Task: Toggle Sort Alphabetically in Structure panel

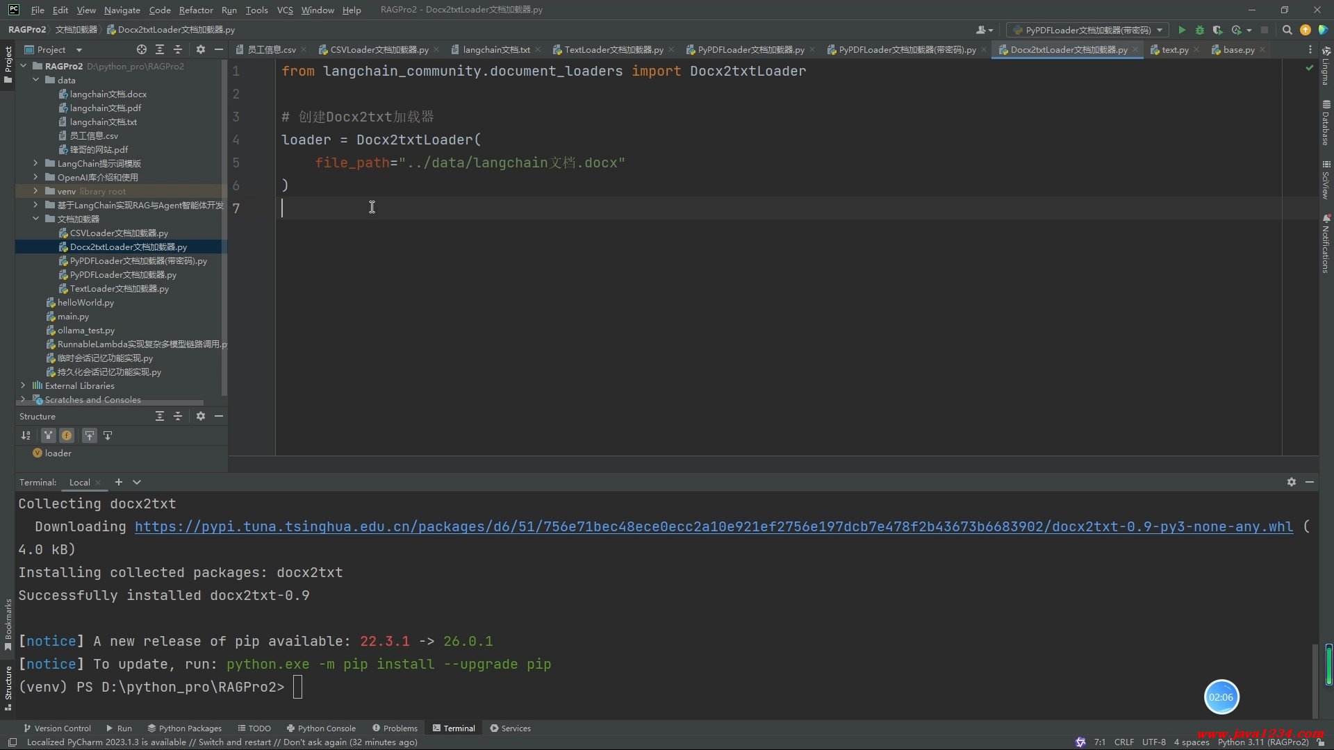Action: pos(26,435)
